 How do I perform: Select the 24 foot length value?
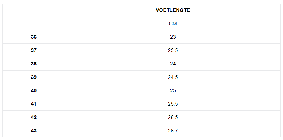point(173,64)
